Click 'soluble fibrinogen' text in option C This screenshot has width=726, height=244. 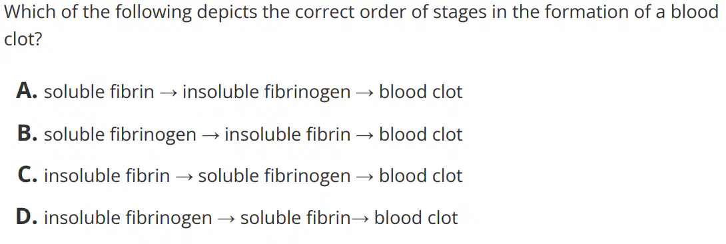click(274, 176)
